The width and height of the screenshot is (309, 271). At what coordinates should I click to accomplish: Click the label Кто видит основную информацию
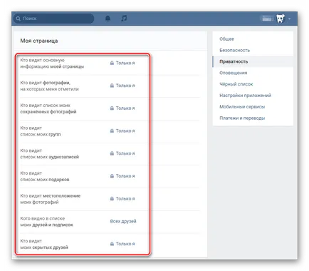coord(52,63)
